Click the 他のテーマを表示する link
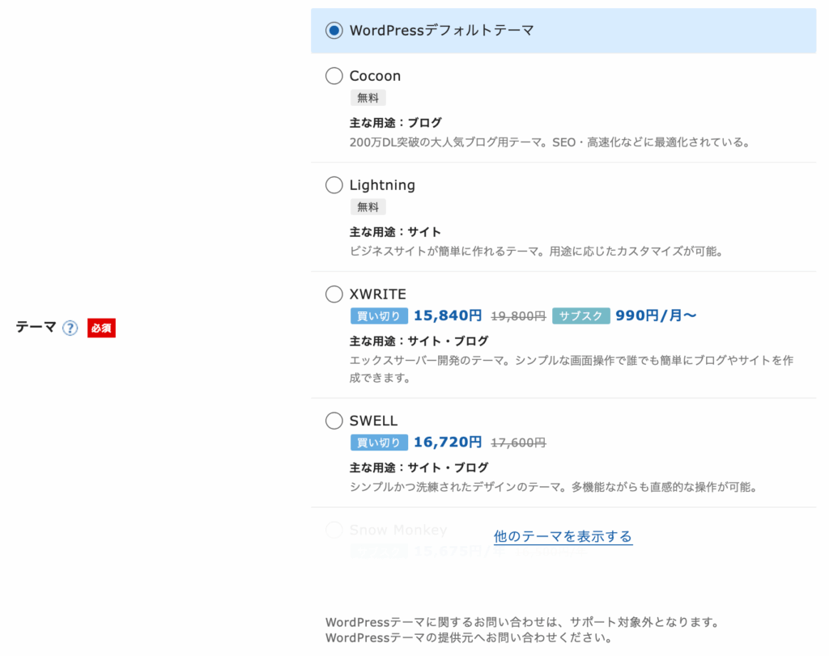 (x=563, y=536)
